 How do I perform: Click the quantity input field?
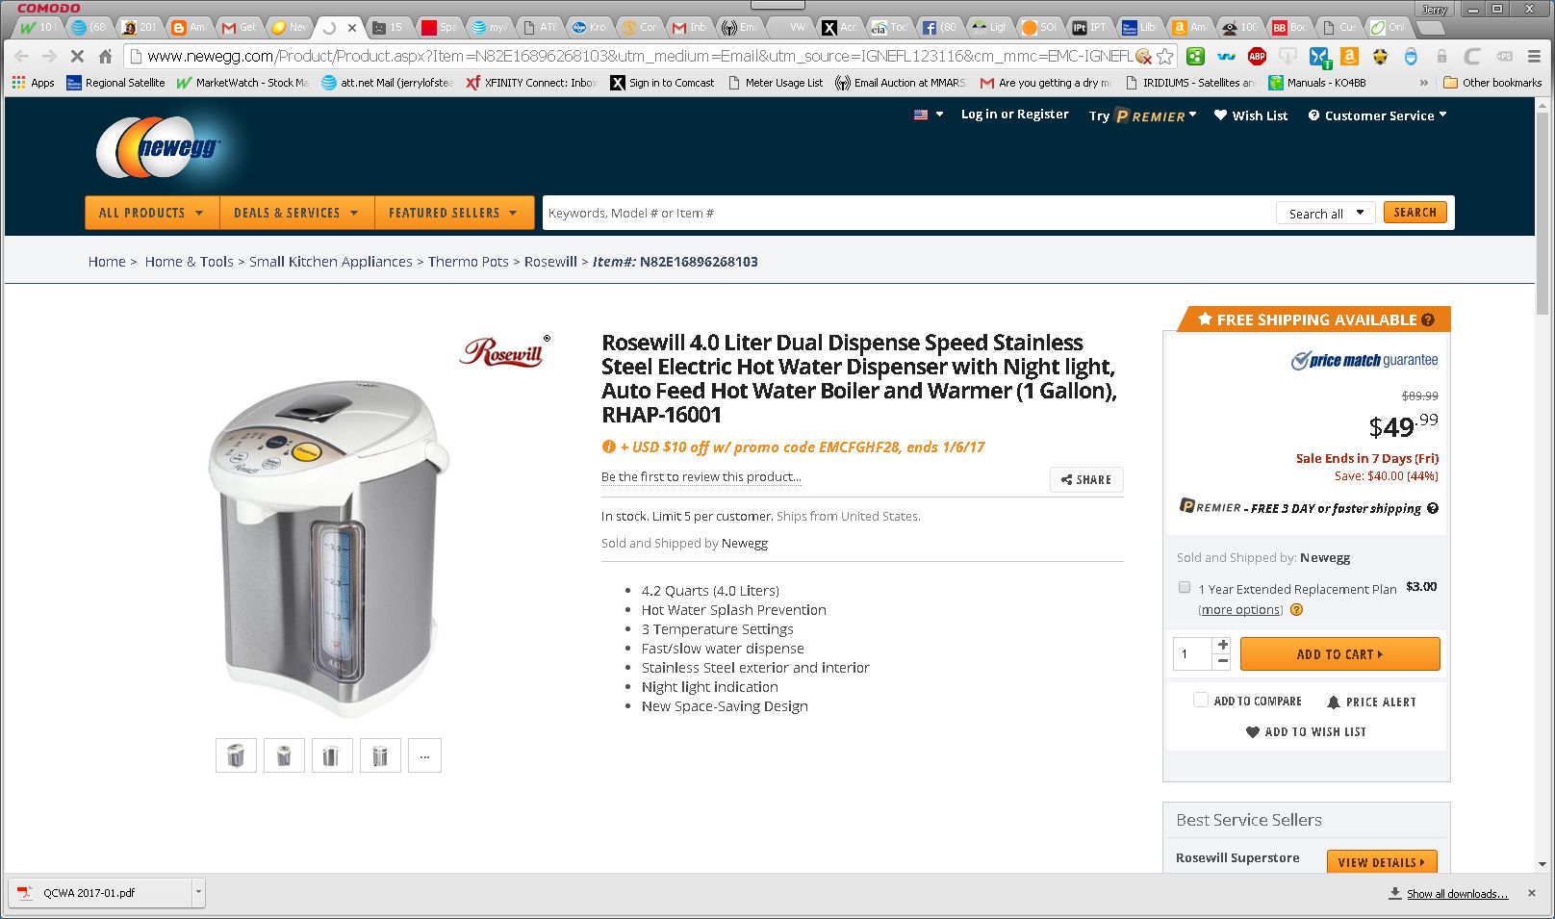point(1192,654)
